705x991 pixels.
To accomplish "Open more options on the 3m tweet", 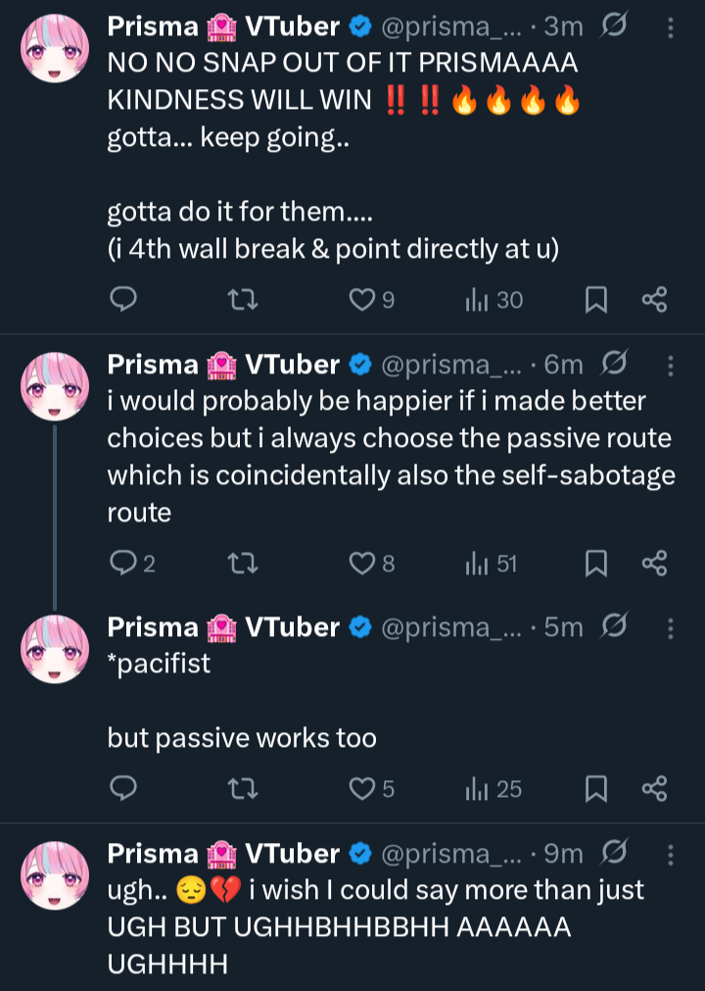I will (671, 29).
